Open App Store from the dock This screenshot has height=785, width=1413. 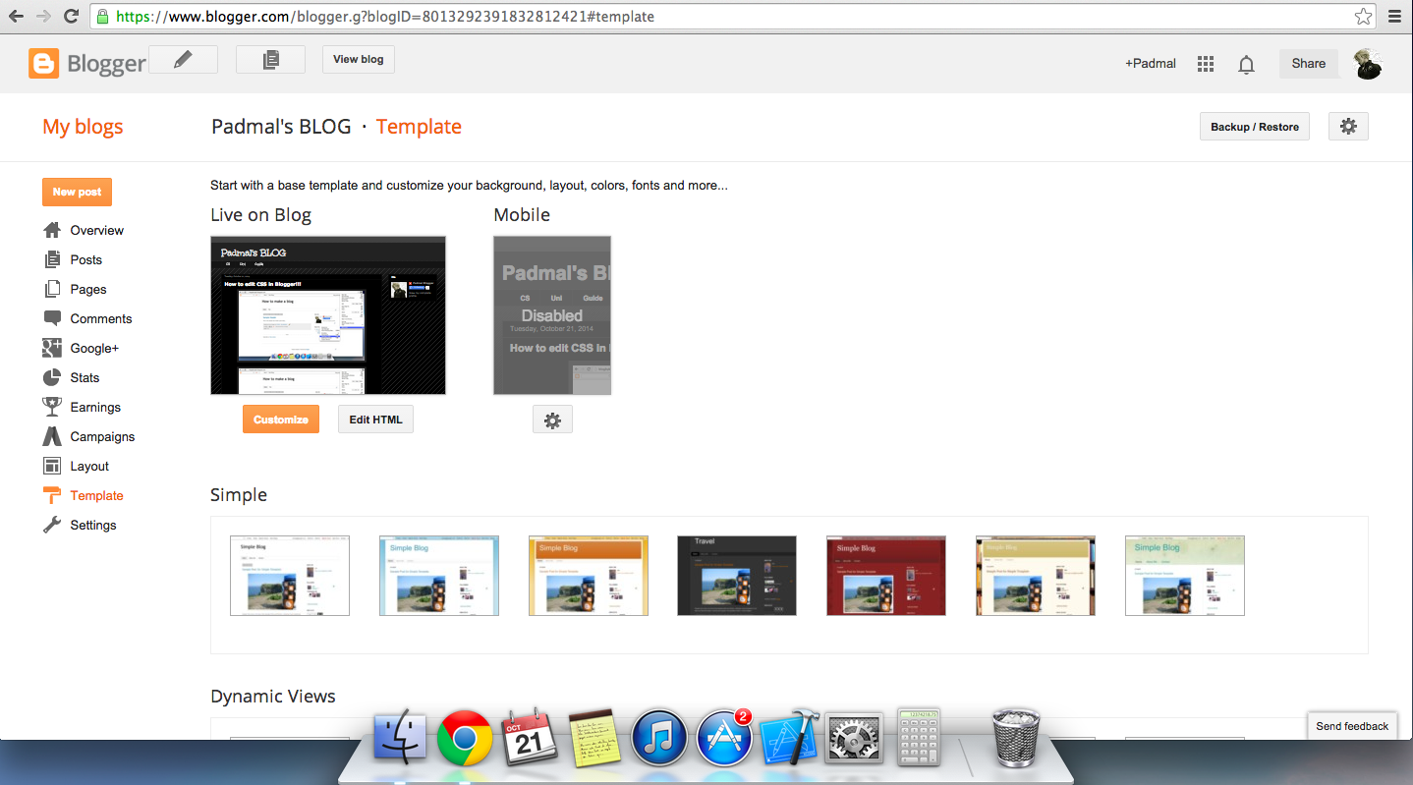(724, 739)
